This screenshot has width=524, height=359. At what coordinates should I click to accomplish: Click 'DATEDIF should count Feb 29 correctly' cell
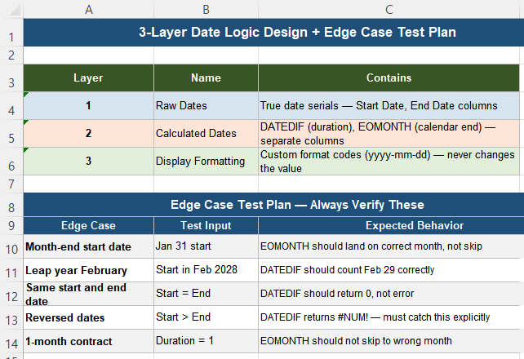pyautogui.click(x=391, y=270)
